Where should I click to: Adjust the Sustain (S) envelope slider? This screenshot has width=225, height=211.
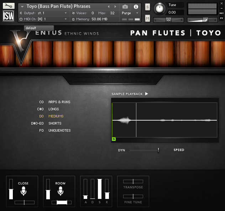pos(100,189)
